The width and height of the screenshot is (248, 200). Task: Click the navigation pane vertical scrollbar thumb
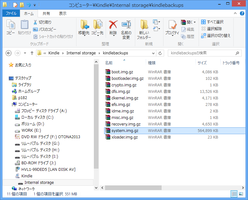(96, 117)
